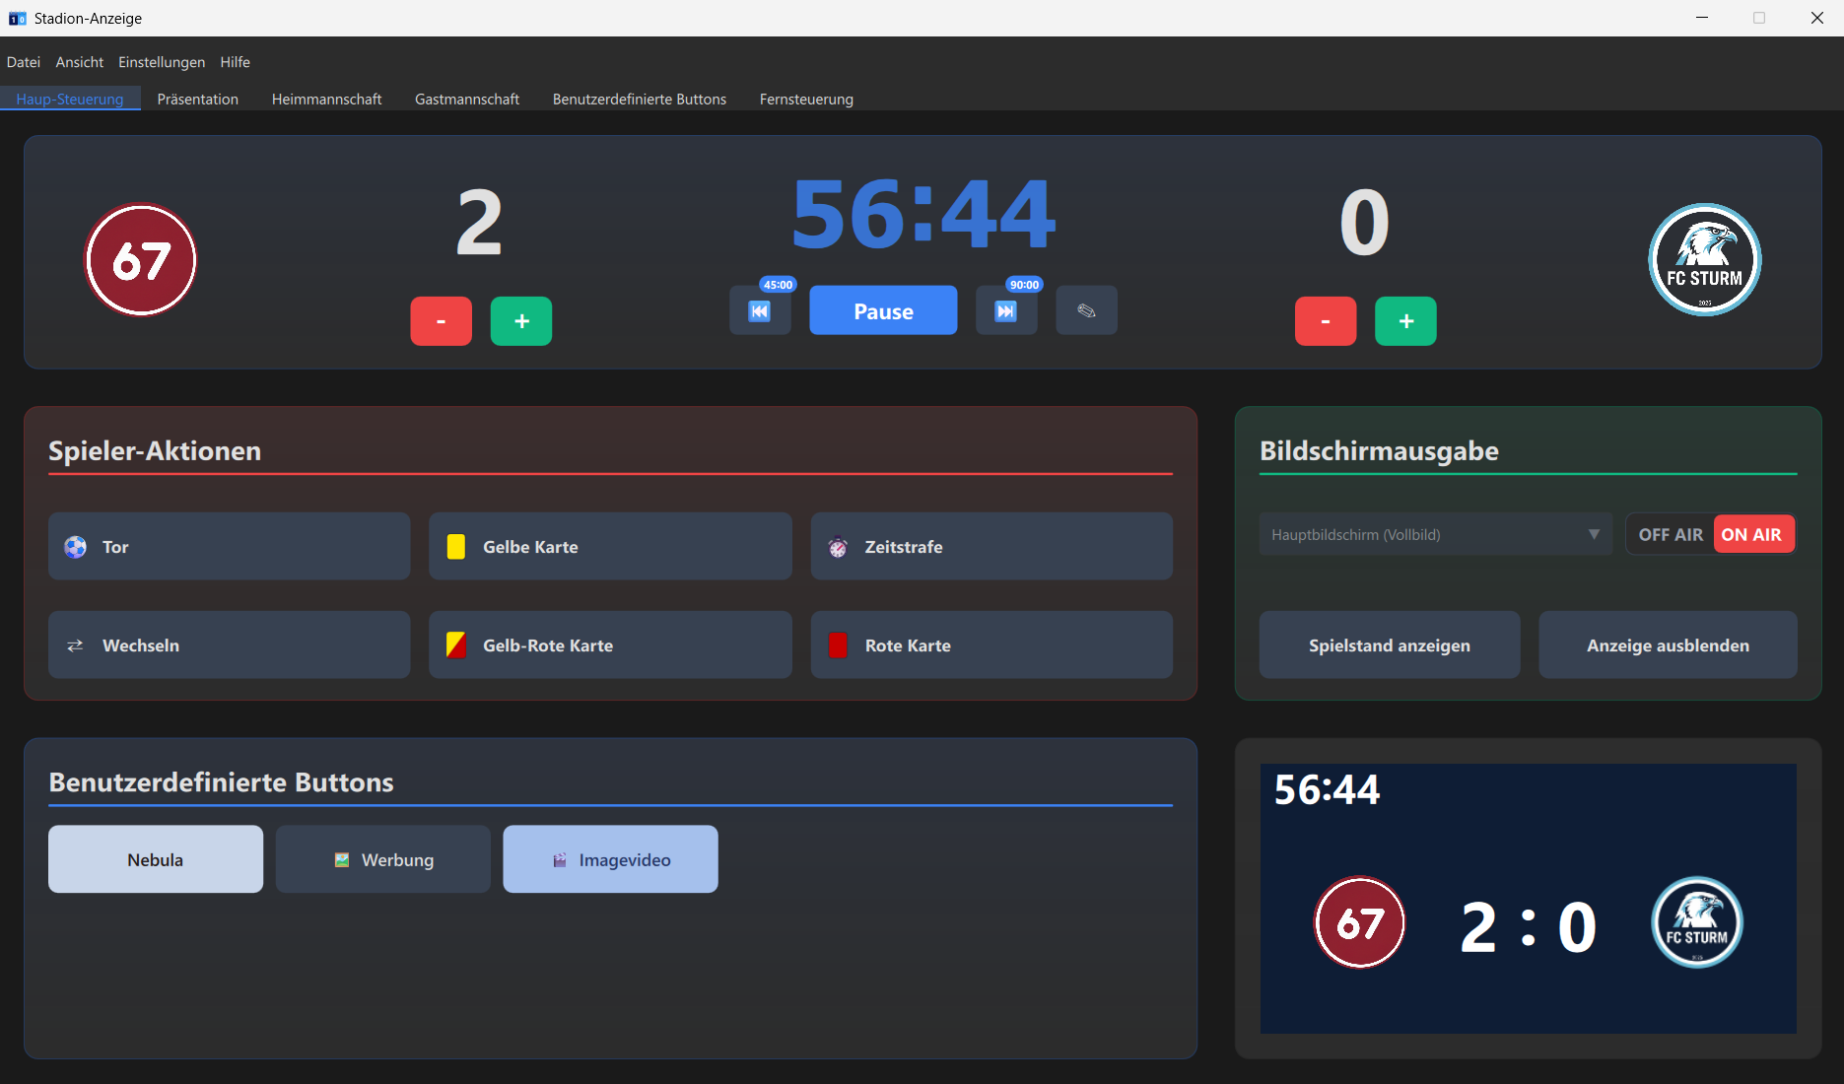1844x1084 pixels.
Task: Click the home team 67 logo
Action: pos(141,260)
